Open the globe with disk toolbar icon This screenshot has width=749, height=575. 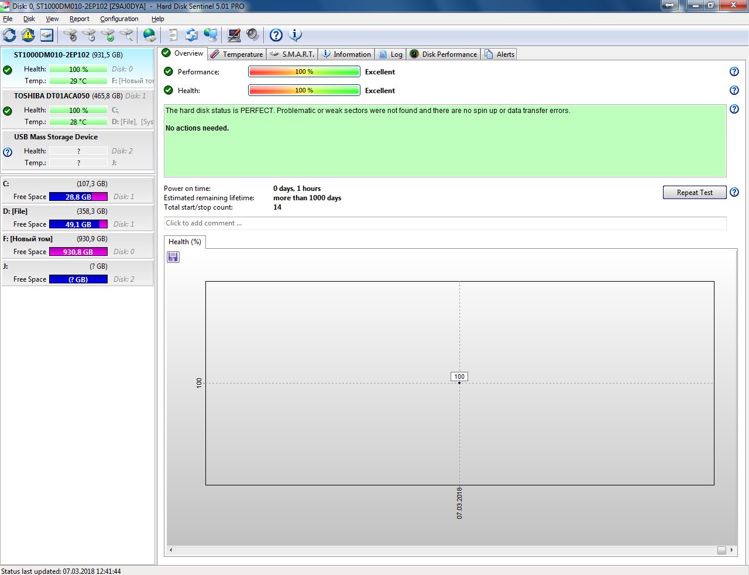(x=150, y=35)
